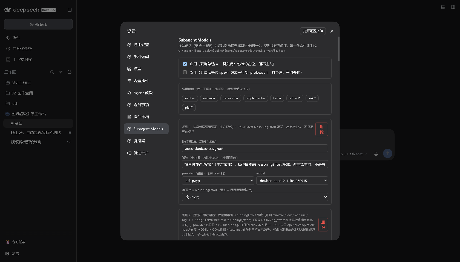
Task: Click the blue send arrow button
Action: [388, 153]
